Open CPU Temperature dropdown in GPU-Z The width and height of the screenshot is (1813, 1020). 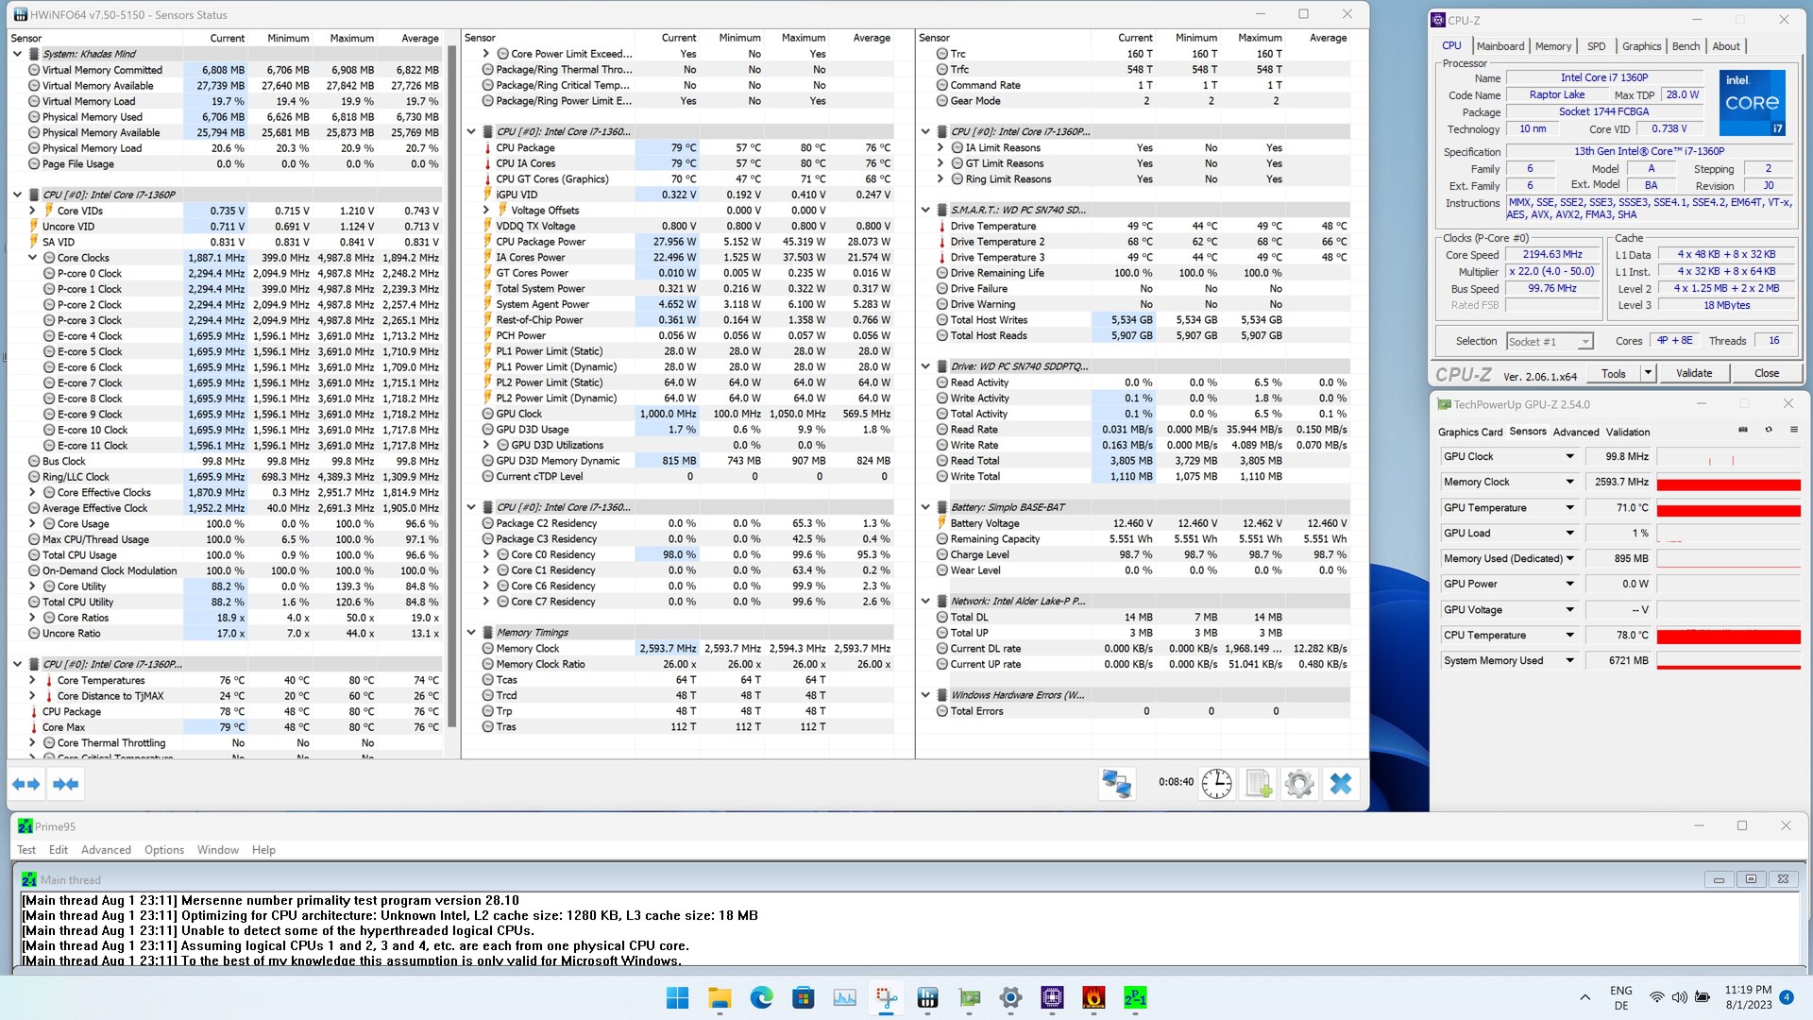(1570, 635)
